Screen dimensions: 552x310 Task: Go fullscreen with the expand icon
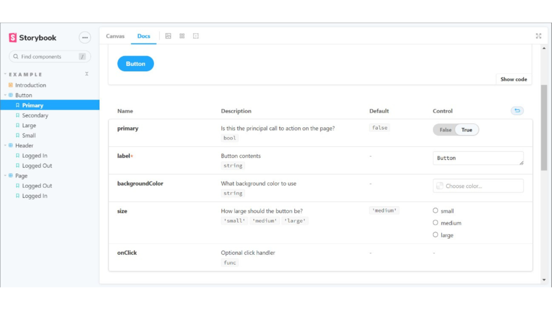pyautogui.click(x=538, y=36)
